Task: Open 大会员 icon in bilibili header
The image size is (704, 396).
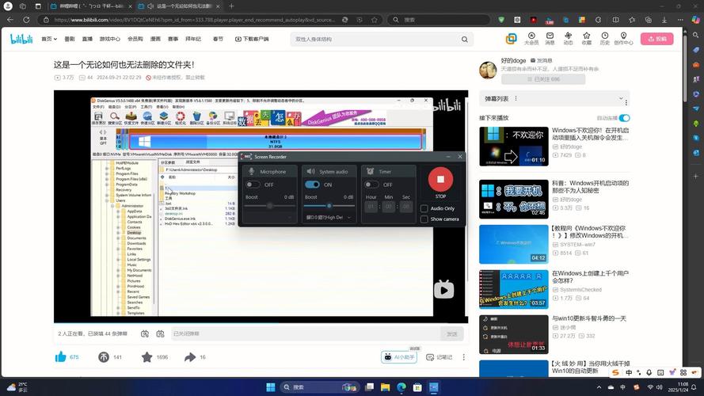Action: click(531, 39)
